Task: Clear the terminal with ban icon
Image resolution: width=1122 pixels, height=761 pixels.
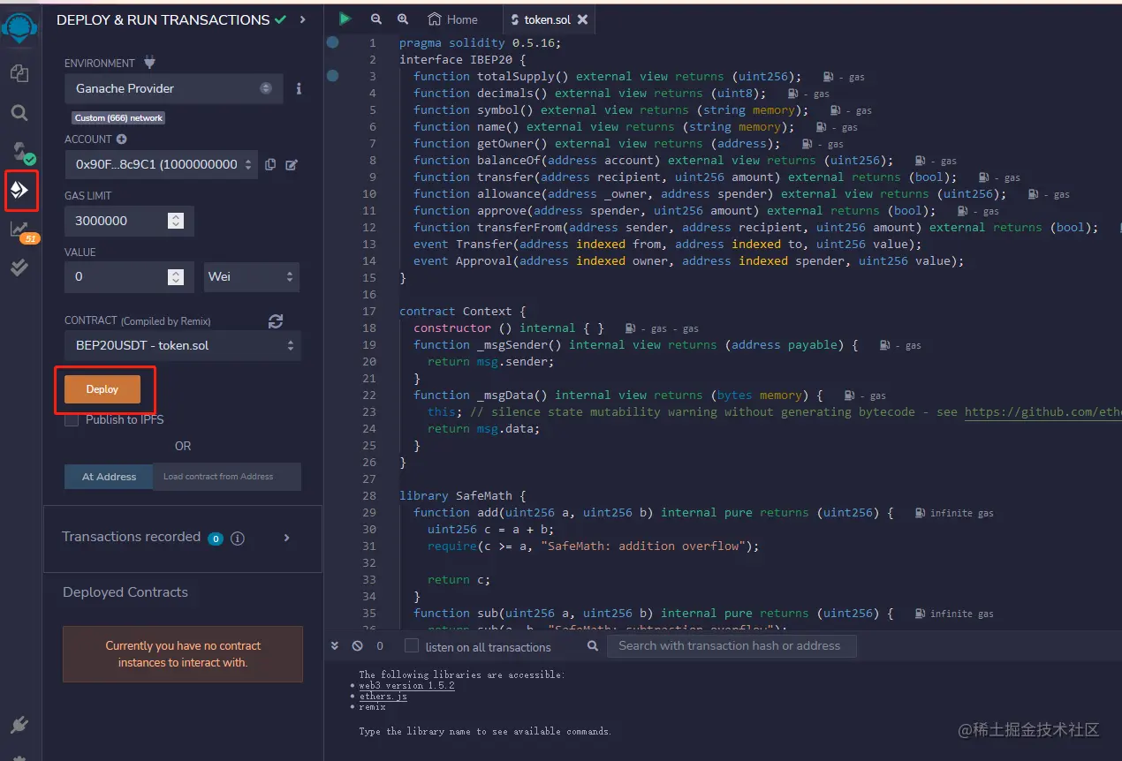Action: [357, 646]
